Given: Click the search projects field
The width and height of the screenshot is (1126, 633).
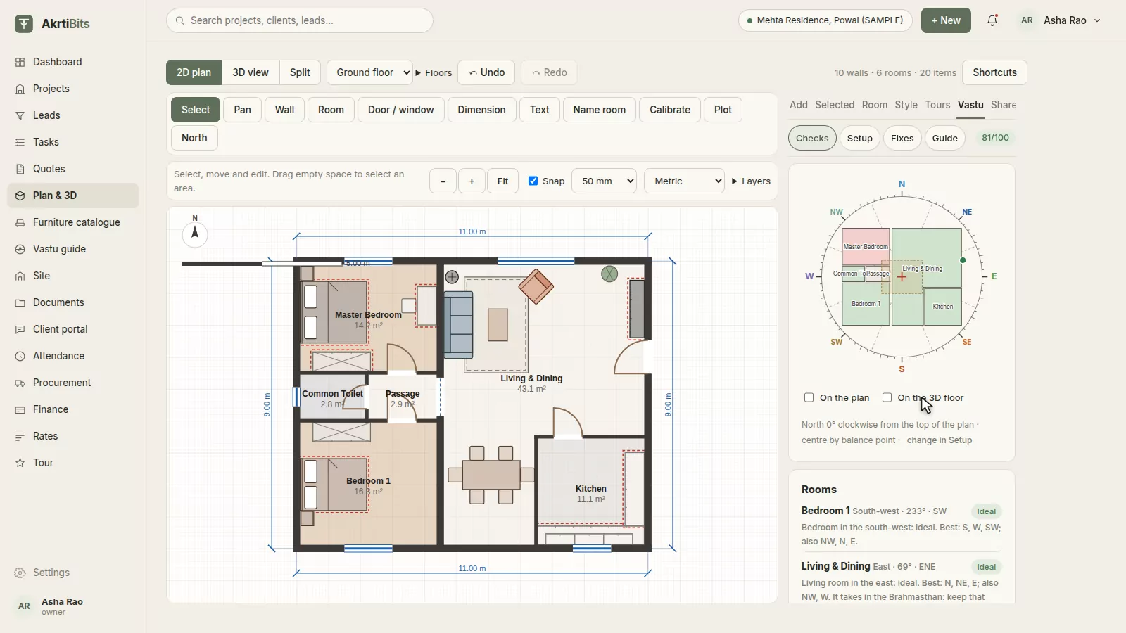Looking at the screenshot, I should pyautogui.click(x=300, y=20).
